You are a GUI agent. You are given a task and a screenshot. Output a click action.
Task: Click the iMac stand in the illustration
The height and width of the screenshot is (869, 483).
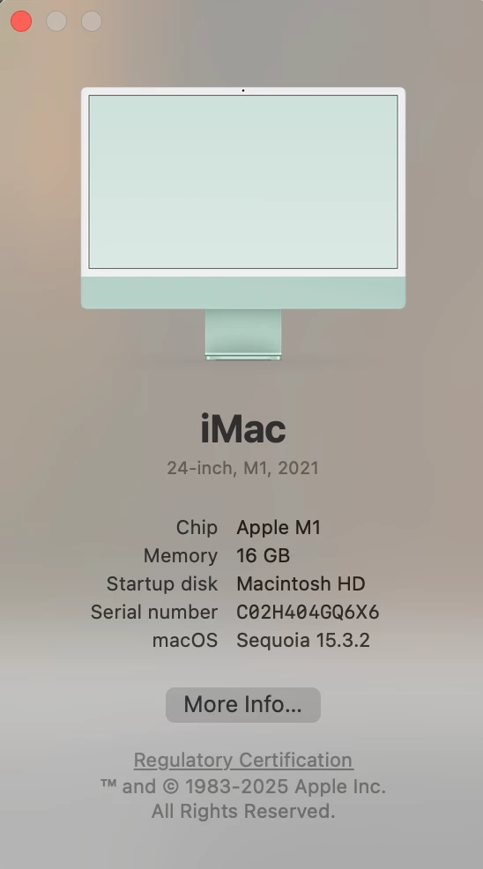(243, 335)
